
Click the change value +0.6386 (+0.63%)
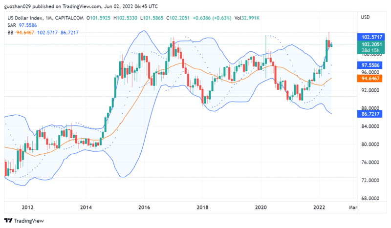212,18
